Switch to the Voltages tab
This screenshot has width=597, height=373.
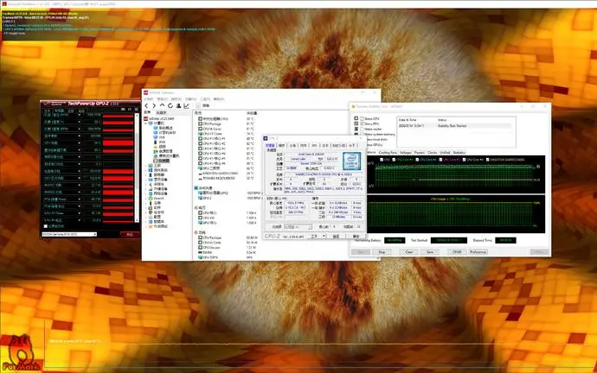click(406, 152)
